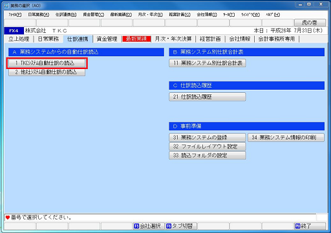Click the F5 会社選択 function button
The image size is (331, 233).
pyautogui.click(x=149, y=226)
